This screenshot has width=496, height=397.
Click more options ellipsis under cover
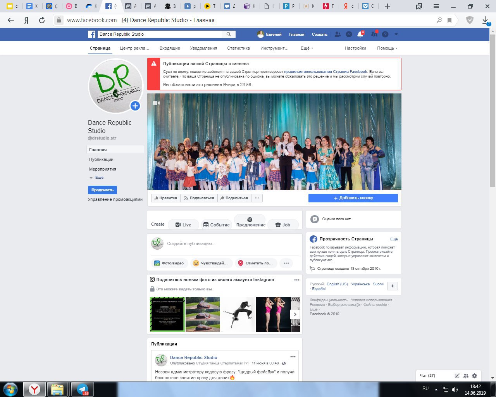tap(257, 198)
